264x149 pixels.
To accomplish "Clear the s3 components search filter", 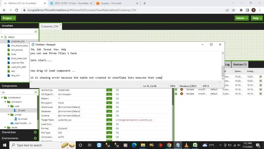I will (36, 92).
